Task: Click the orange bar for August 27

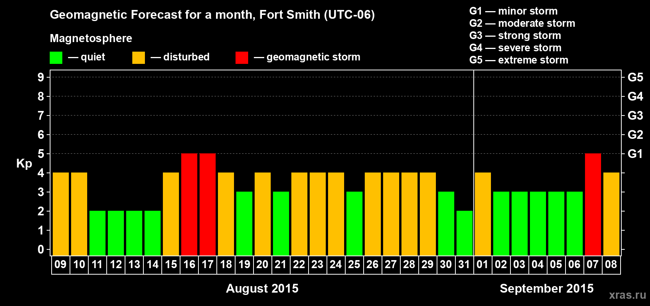Action: (391, 214)
